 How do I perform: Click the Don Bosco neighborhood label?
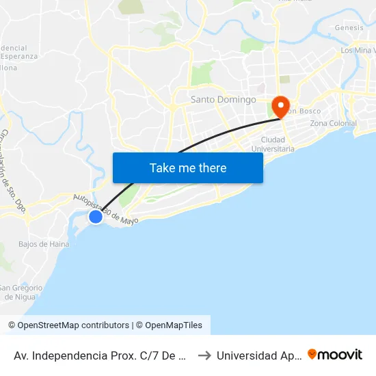(304, 111)
